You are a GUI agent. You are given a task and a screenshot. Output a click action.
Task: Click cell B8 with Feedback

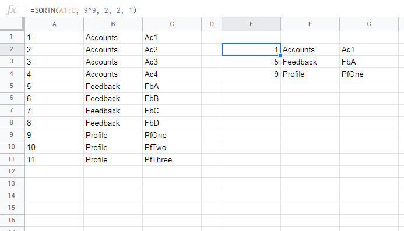click(x=113, y=123)
